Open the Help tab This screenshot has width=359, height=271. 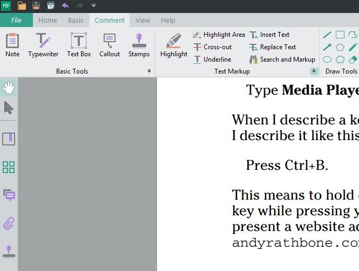(168, 20)
